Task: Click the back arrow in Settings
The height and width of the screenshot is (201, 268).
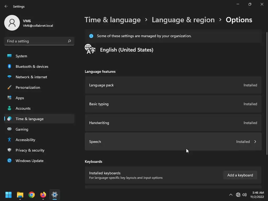Action: coord(6,6)
